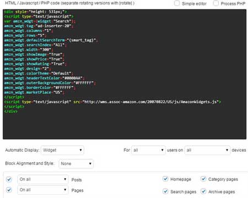Open the devices dropdown set to all
The height and width of the screenshot is (198, 248).
[207, 150]
